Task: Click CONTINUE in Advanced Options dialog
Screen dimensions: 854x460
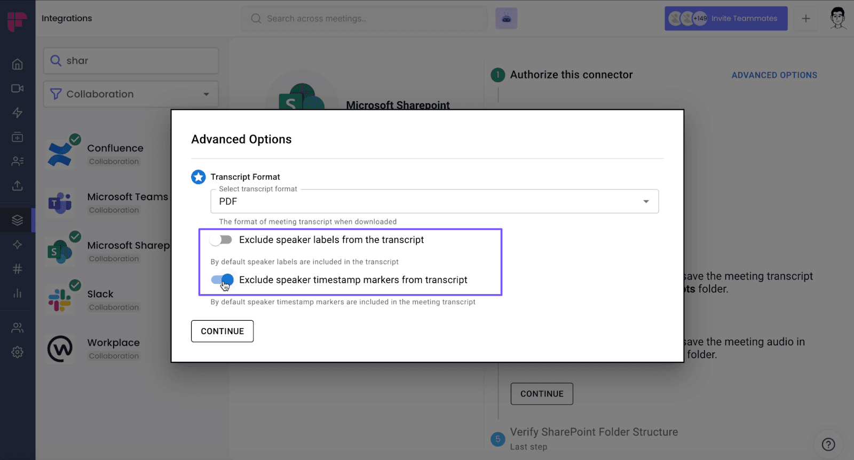Action: (x=222, y=331)
